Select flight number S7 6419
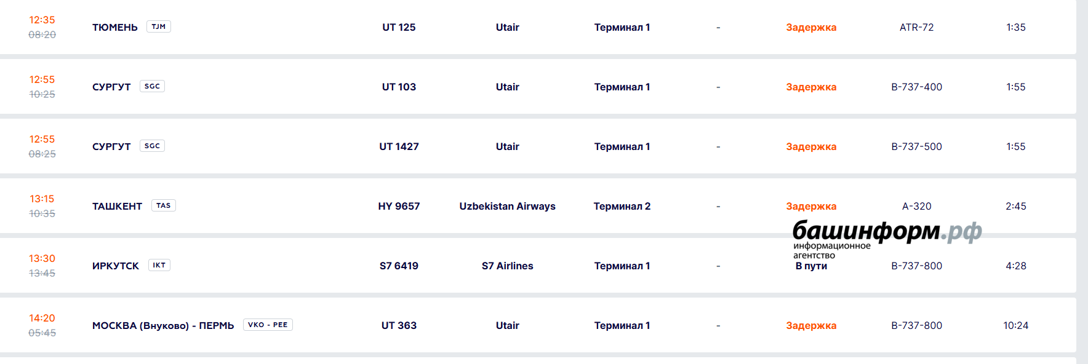Viewport: 1088px width, 364px height. coord(399,266)
